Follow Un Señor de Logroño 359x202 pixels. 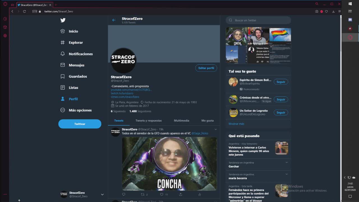coord(281,113)
